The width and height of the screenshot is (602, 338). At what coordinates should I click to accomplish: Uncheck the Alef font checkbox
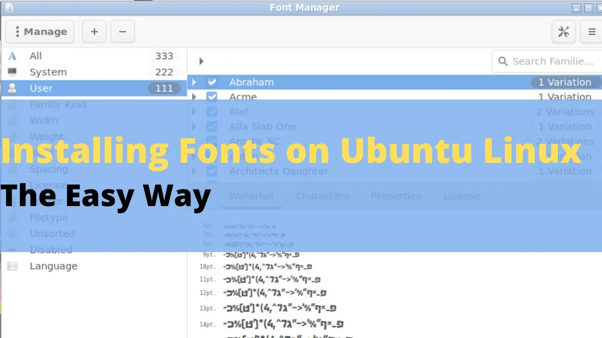(x=212, y=112)
